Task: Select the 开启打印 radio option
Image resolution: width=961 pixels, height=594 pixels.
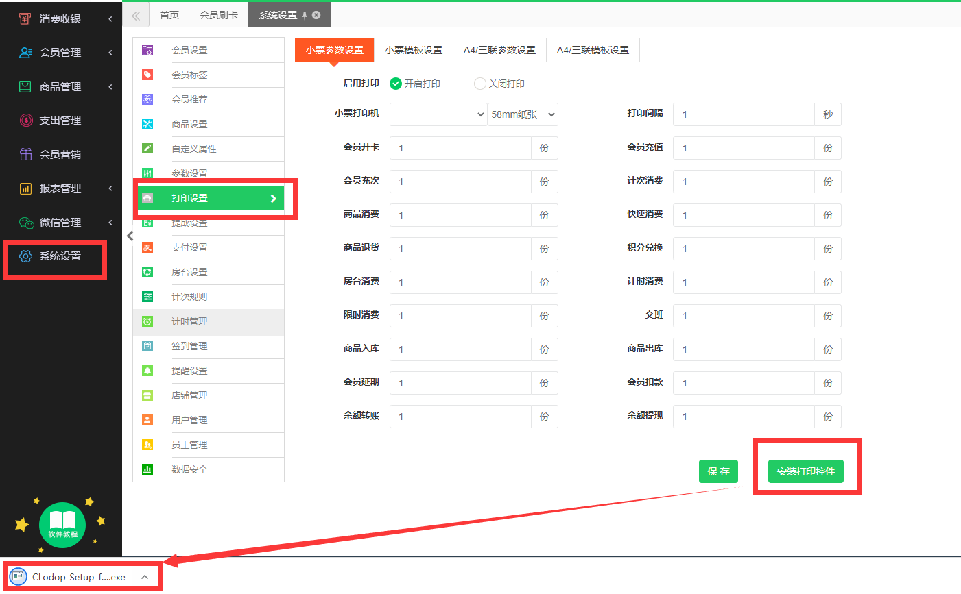Action: pyautogui.click(x=396, y=84)
